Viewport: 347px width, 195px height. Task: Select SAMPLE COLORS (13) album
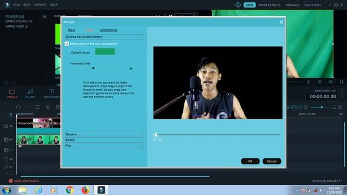click(x=19, y=22)
